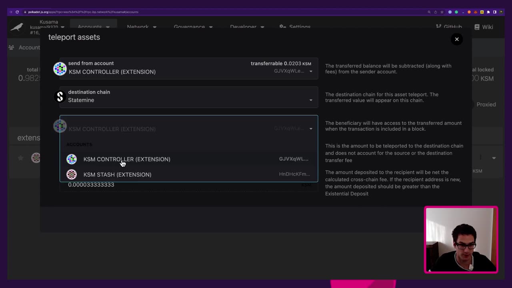Click the yellow square extension icon
The width and height of the screenshot is (512, 288).
pyautogui.click(x=482, y=12)
